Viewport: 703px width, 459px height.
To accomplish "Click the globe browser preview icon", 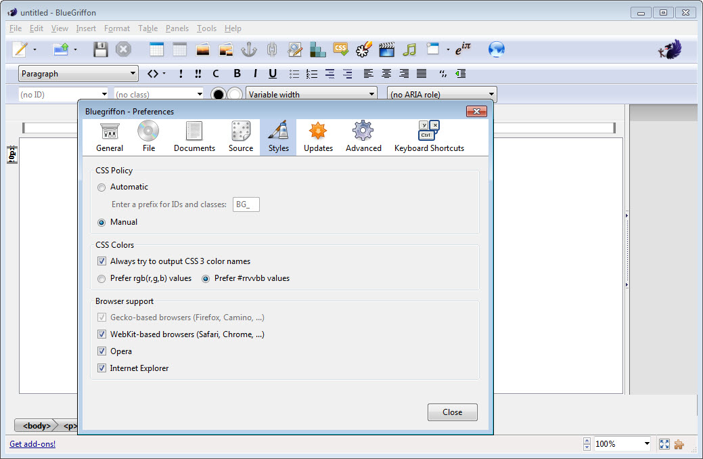I will [x=497, y=49].
